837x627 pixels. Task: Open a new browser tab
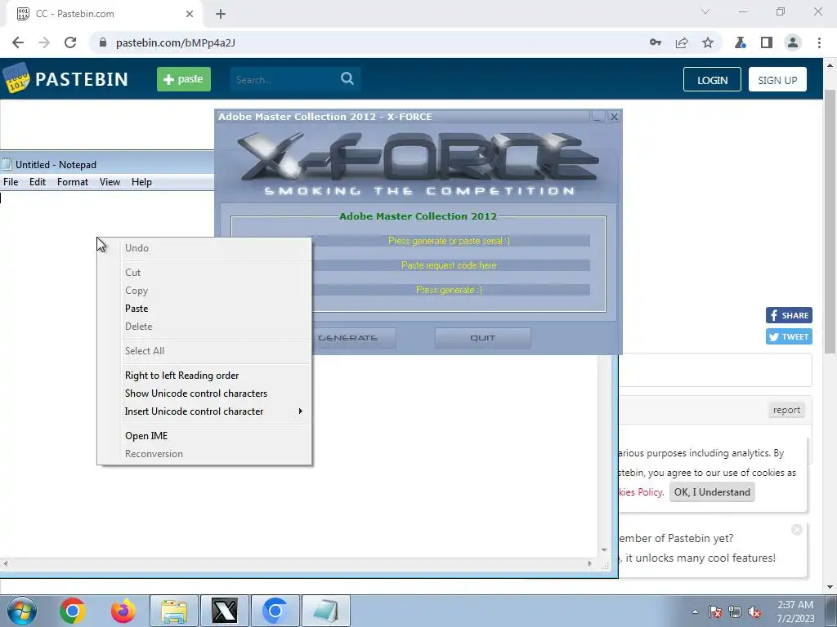coord(221,14)
